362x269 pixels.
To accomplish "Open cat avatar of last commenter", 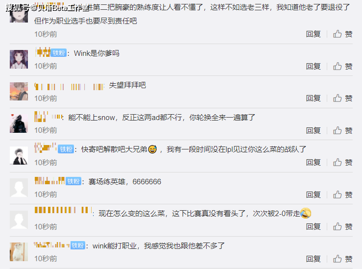I will pos(19,252).
